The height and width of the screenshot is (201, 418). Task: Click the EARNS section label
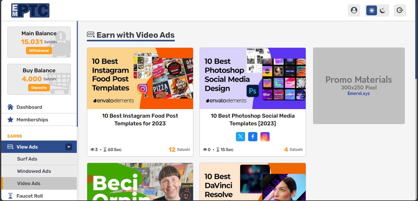[15, 136]
